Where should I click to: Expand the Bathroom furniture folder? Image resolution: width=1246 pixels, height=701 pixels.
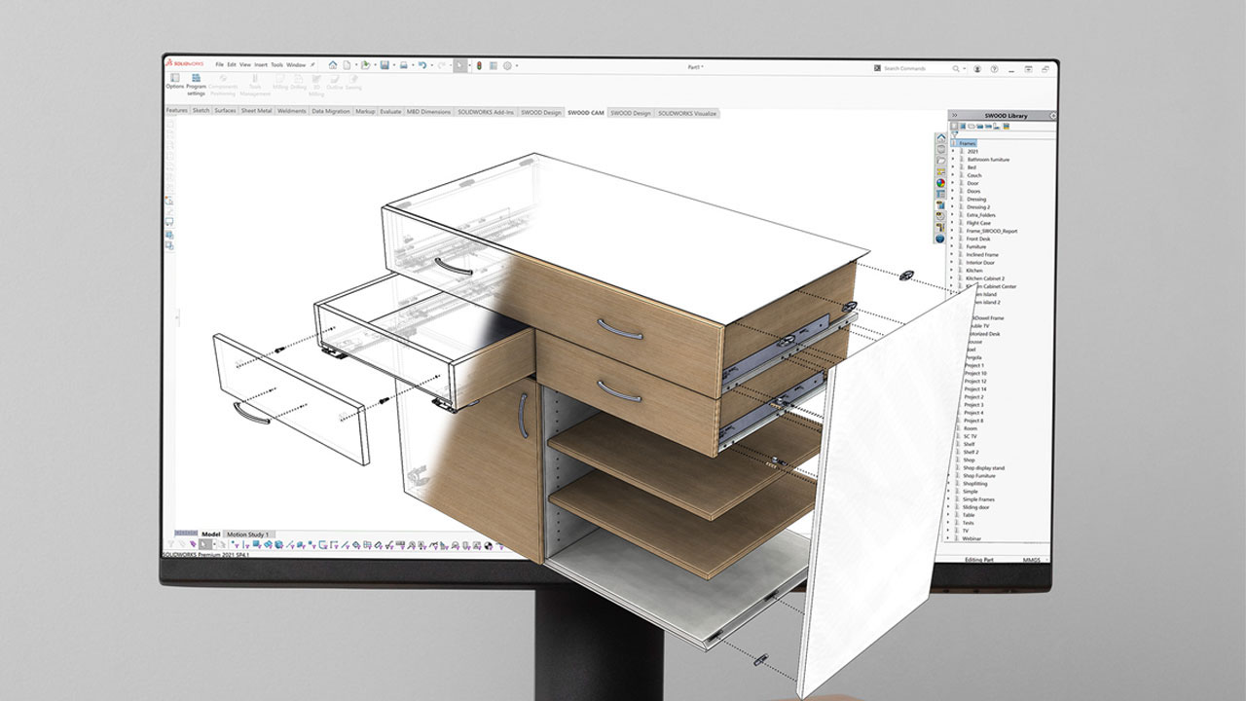953,159
